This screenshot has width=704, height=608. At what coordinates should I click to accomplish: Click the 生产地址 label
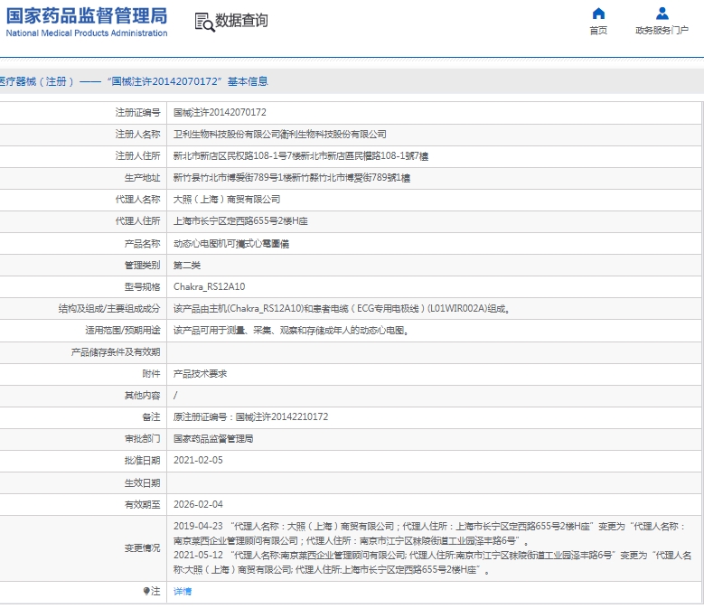142,178
